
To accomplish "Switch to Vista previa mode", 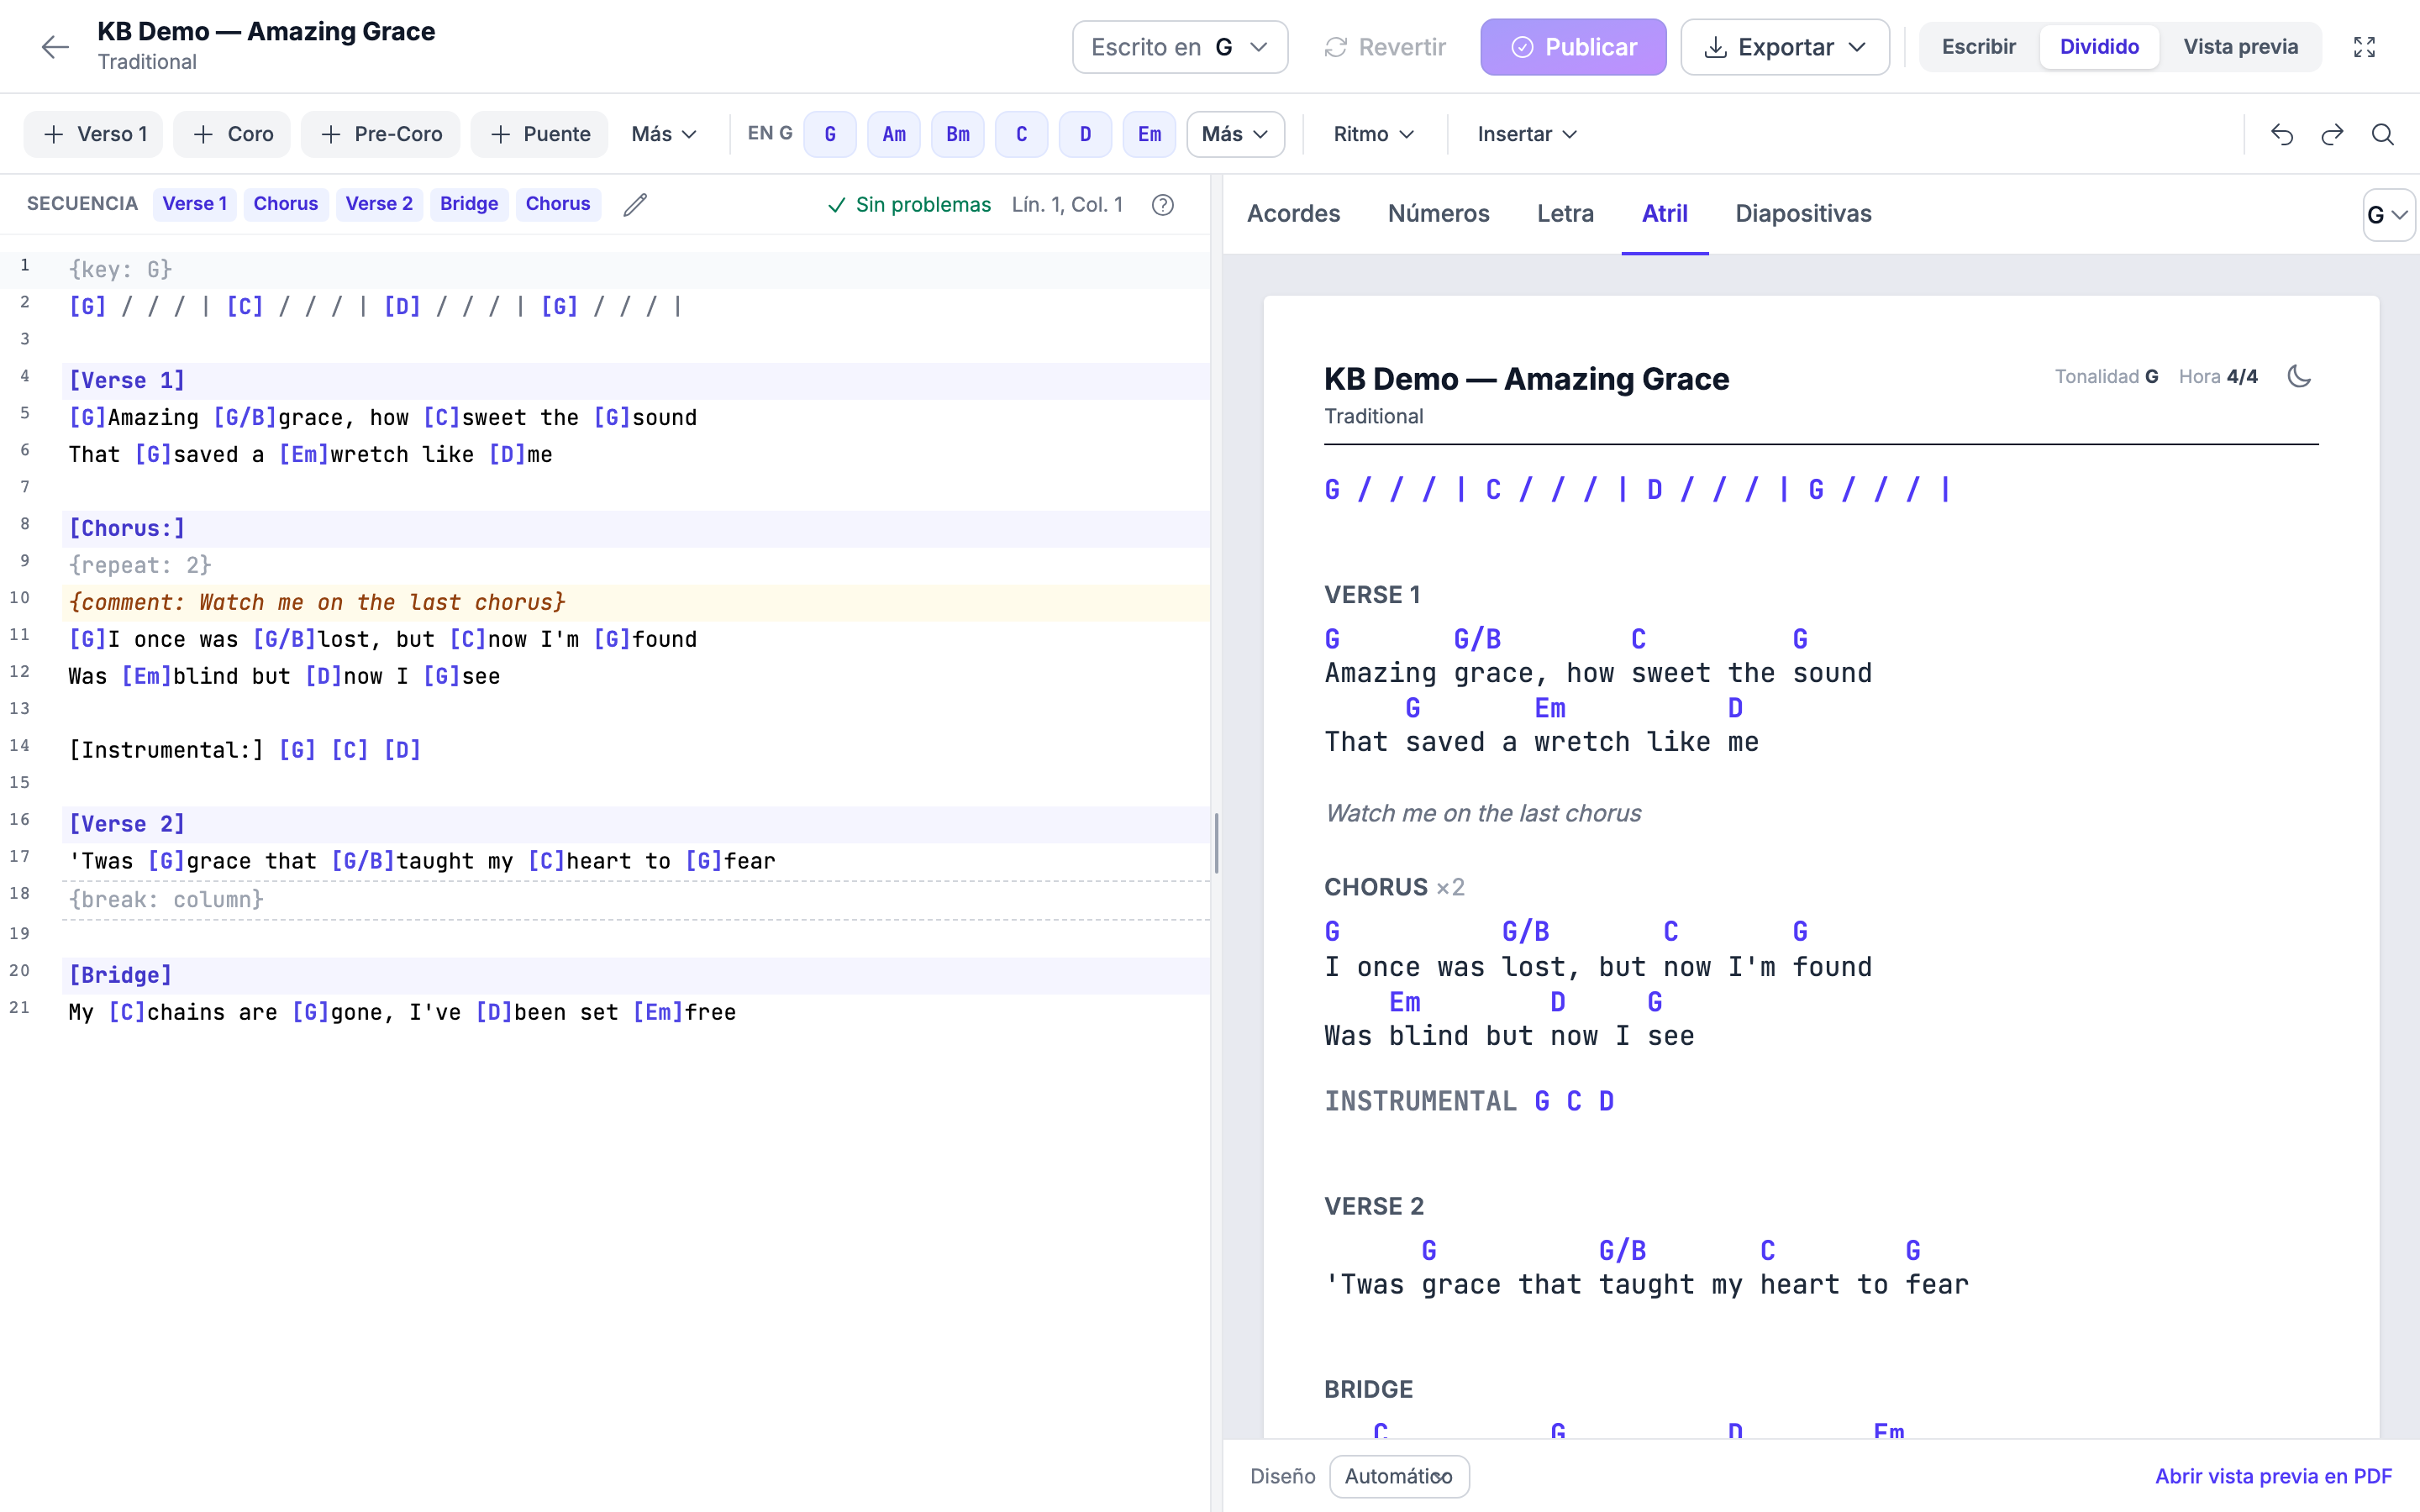I will click(x=2240, y=47).
